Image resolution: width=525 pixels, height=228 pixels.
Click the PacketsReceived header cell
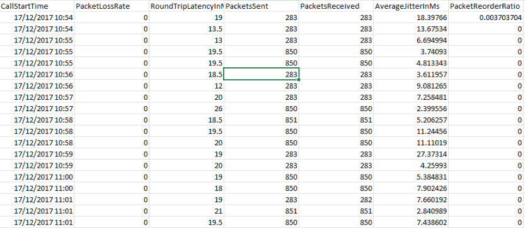tap(336, 6)
